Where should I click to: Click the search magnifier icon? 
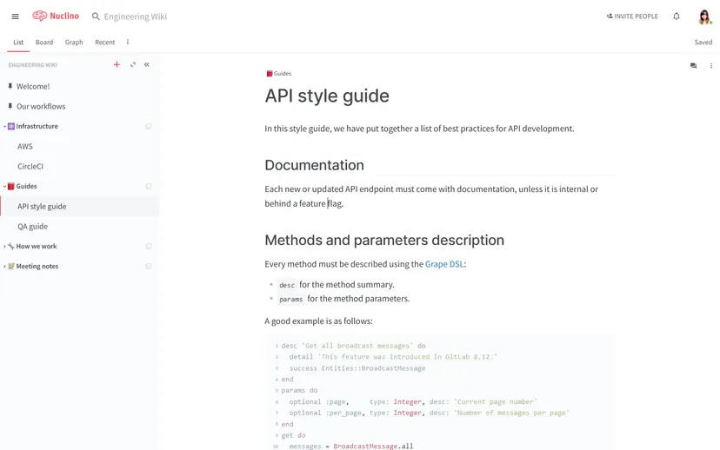pos(96,17)
